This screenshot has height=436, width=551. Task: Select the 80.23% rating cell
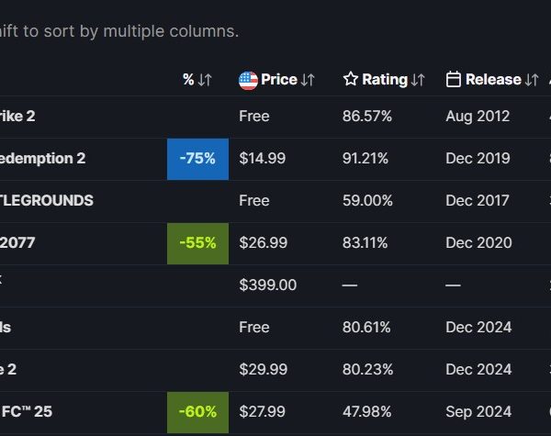tap(368, 369)
